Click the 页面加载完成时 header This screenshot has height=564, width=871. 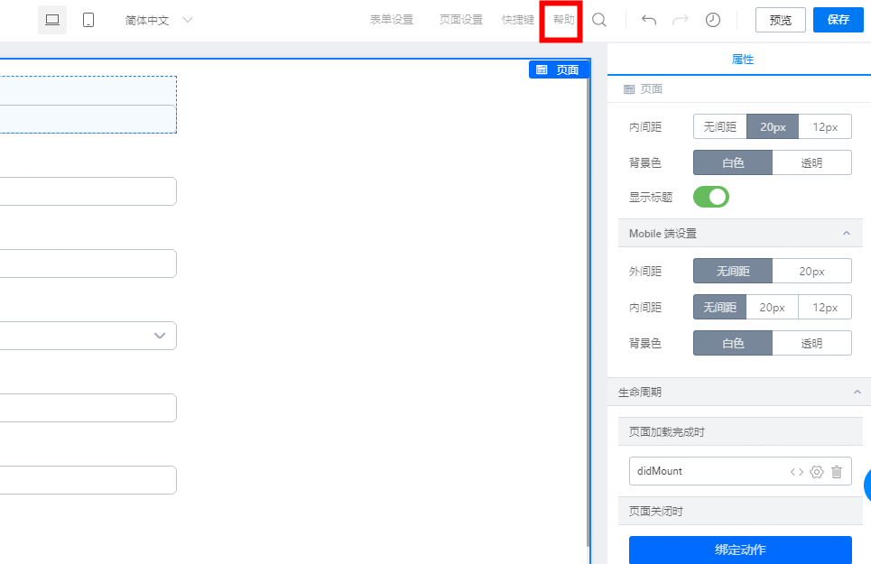(740, 432)
